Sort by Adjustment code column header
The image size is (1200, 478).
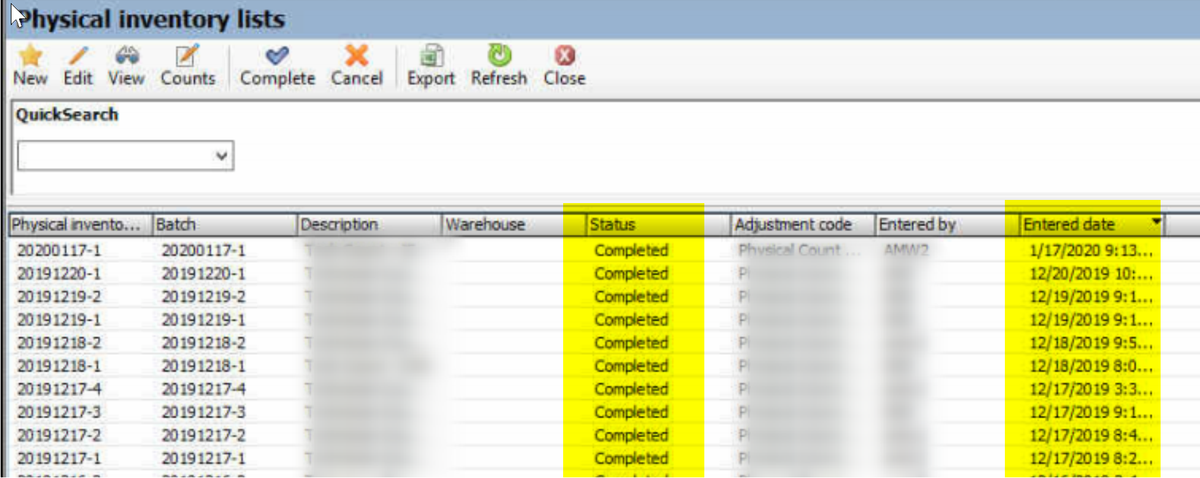[803, 225]
